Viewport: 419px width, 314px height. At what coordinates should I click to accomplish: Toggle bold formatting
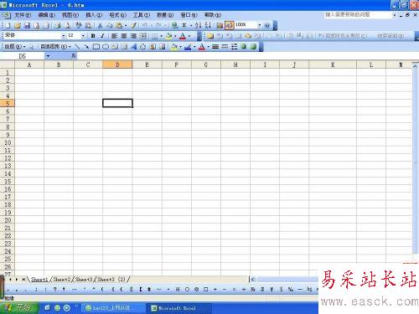(x=93, y=36)
